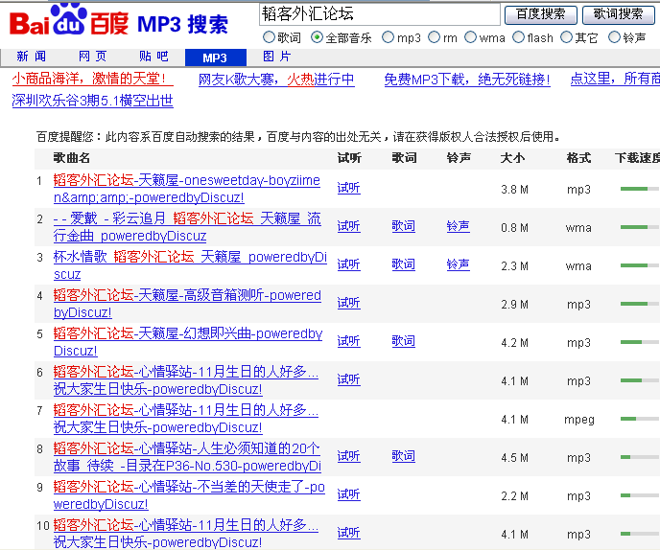Choose the wma format radio button
The width and height of the screenshot is (660, 550).
[x=470, y=37]
